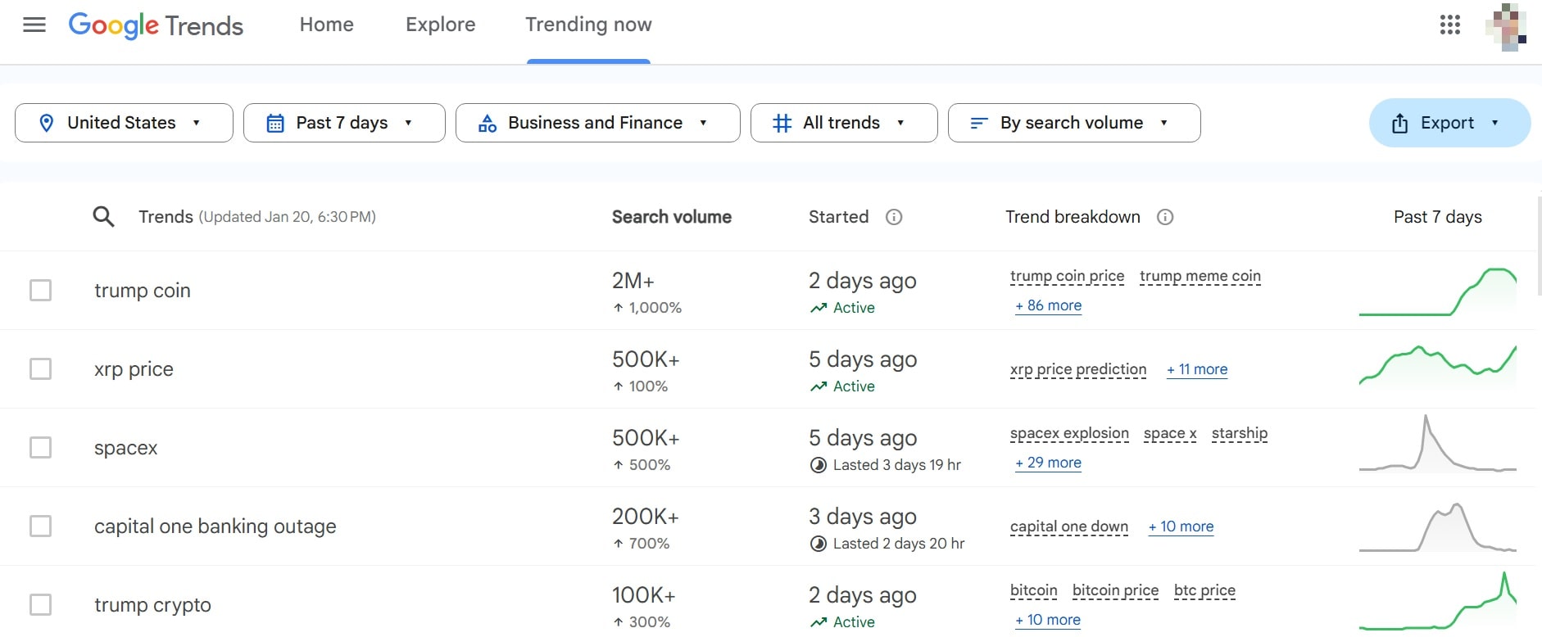Click the page's vertical scrollbar
The image size is (1542, 637).
(x=1540, y=246)
